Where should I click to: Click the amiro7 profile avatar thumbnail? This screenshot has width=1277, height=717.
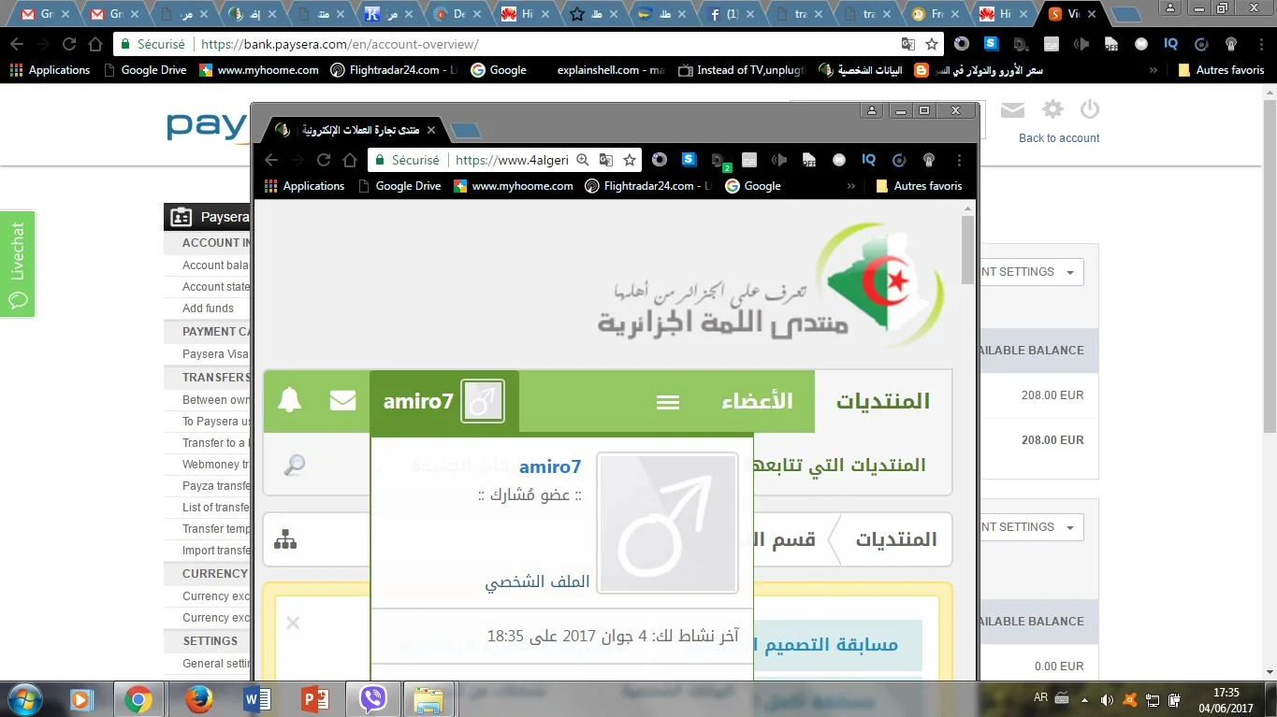[667, 523]
